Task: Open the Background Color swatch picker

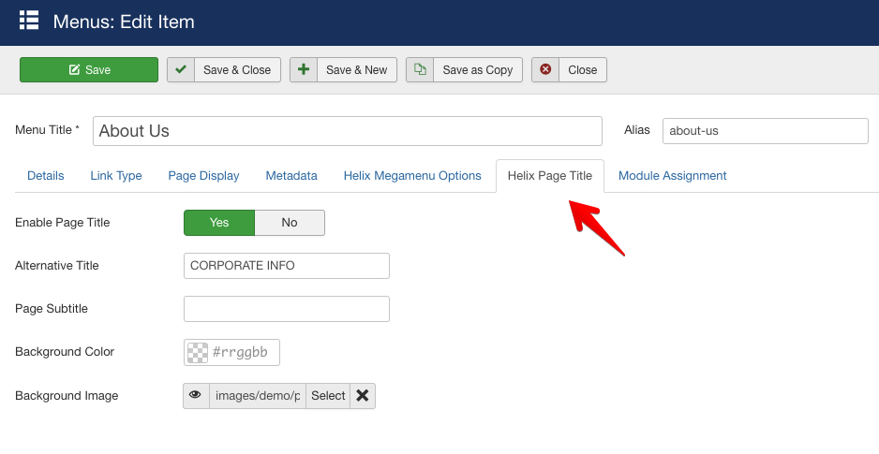Action: point(198,353)
